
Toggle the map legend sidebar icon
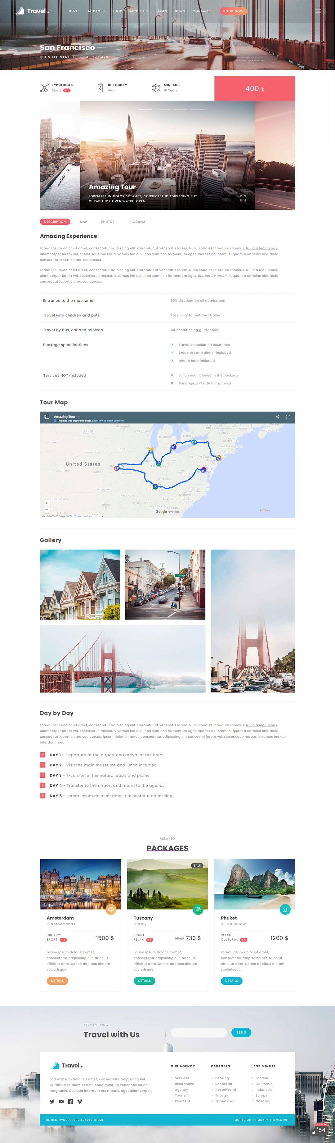47,417
